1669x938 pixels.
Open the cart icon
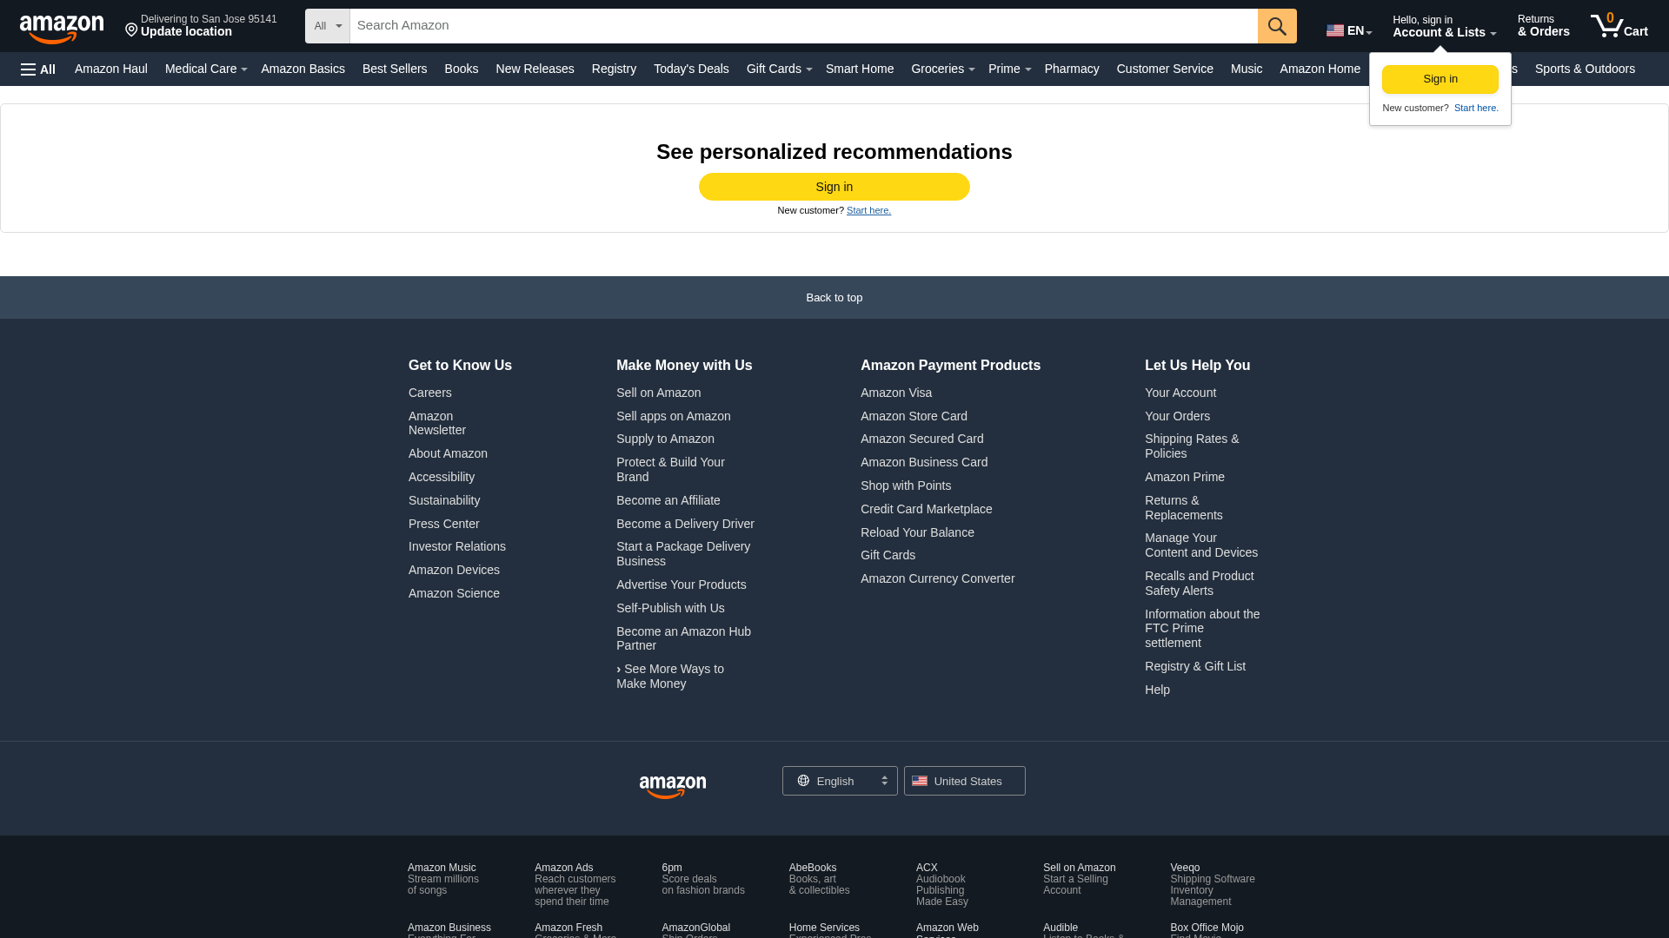click(x=1619, y=26)
